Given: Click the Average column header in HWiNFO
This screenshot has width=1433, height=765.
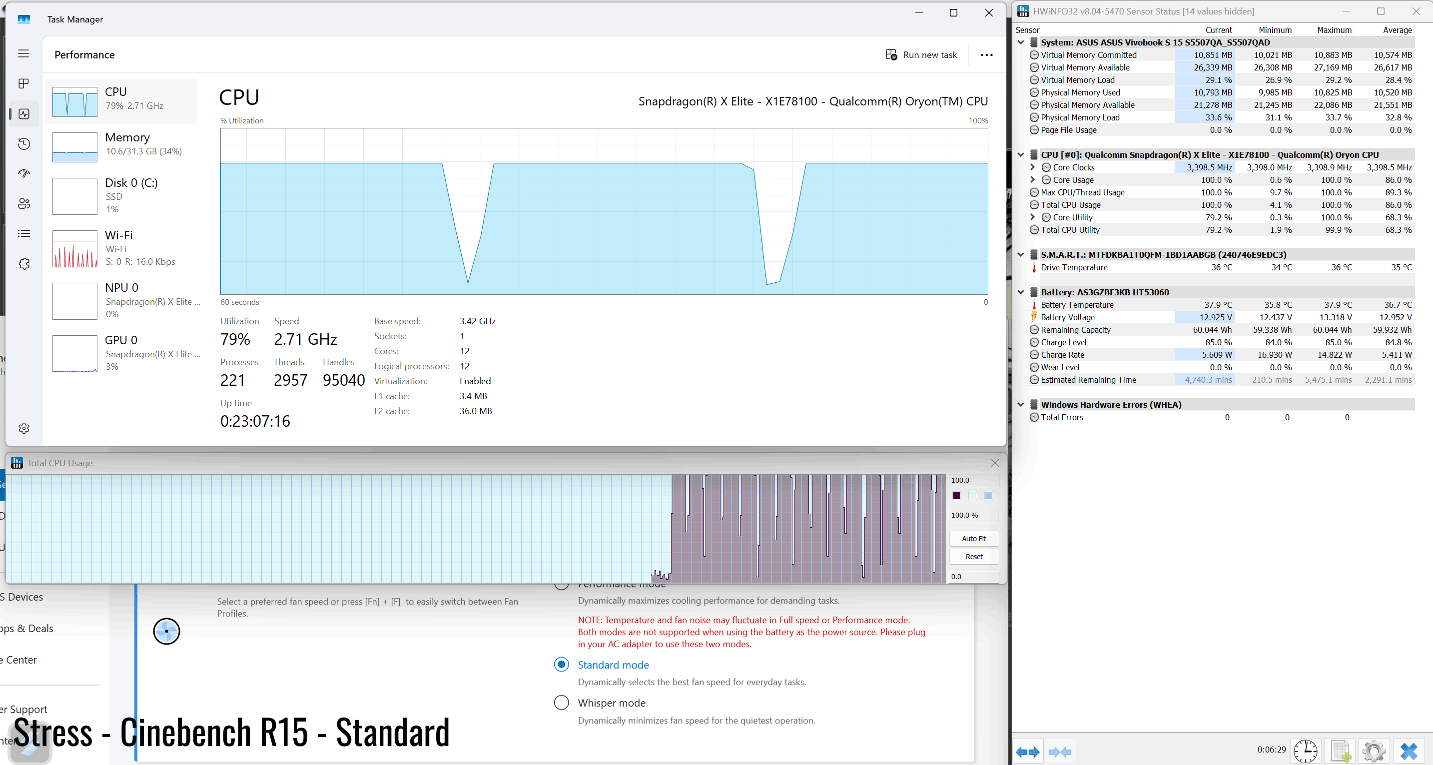Looking at the screenshot, I should pyautogui.click(x=1385, y=29).
